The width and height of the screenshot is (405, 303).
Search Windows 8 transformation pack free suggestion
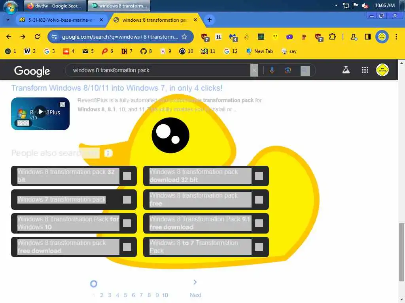coord(206,200)
